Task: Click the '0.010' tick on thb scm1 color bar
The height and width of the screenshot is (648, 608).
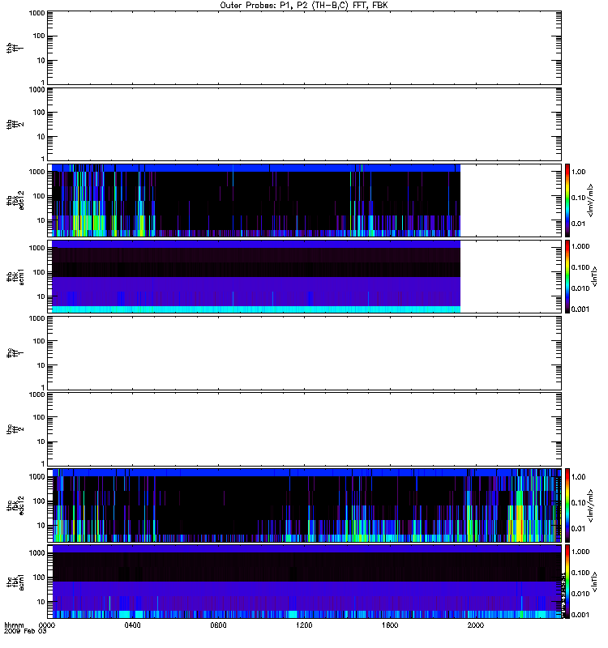Action: click(x=580, y=288)
